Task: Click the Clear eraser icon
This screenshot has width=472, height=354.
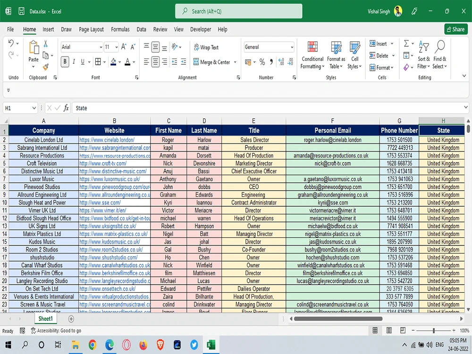Action: coord(406,67)
